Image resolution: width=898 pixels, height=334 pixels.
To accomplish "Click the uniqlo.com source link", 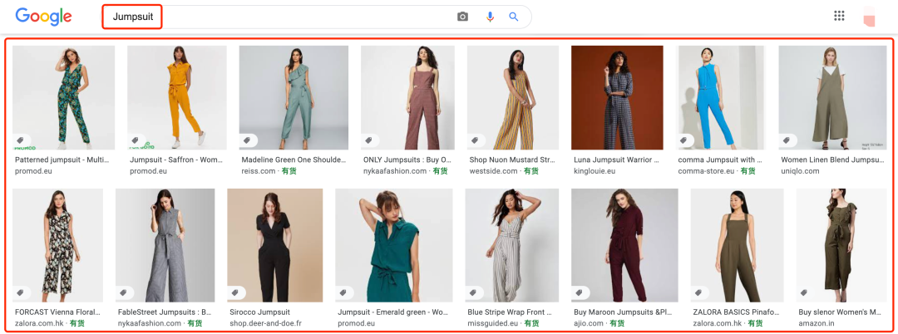I will click(x=799, y=171).
